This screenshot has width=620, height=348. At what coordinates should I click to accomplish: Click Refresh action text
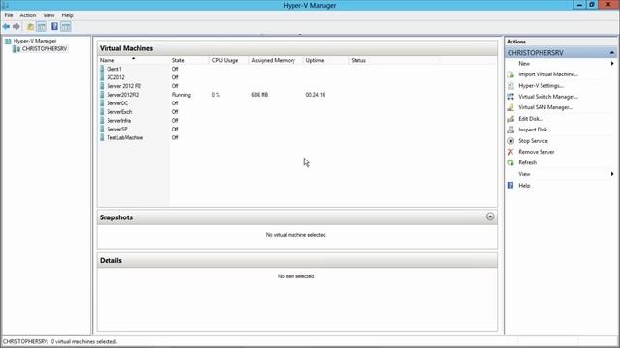[527, 162]
